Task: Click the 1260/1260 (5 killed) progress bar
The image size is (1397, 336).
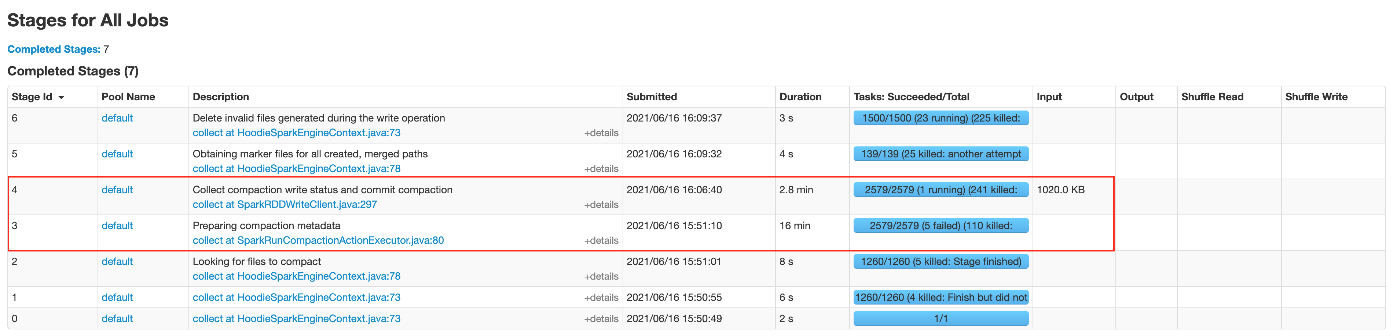Action: 941,261
